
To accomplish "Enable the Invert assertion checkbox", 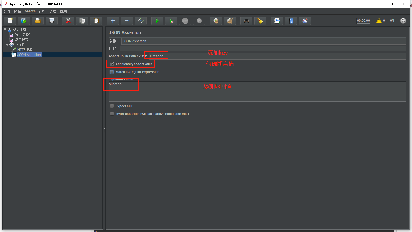I will (112, 114).
